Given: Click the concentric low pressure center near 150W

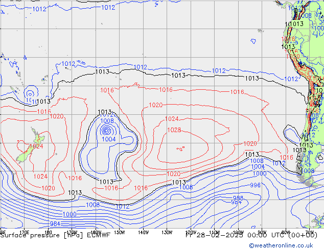Looking at the screenshot, I should [x=106, y=131].
